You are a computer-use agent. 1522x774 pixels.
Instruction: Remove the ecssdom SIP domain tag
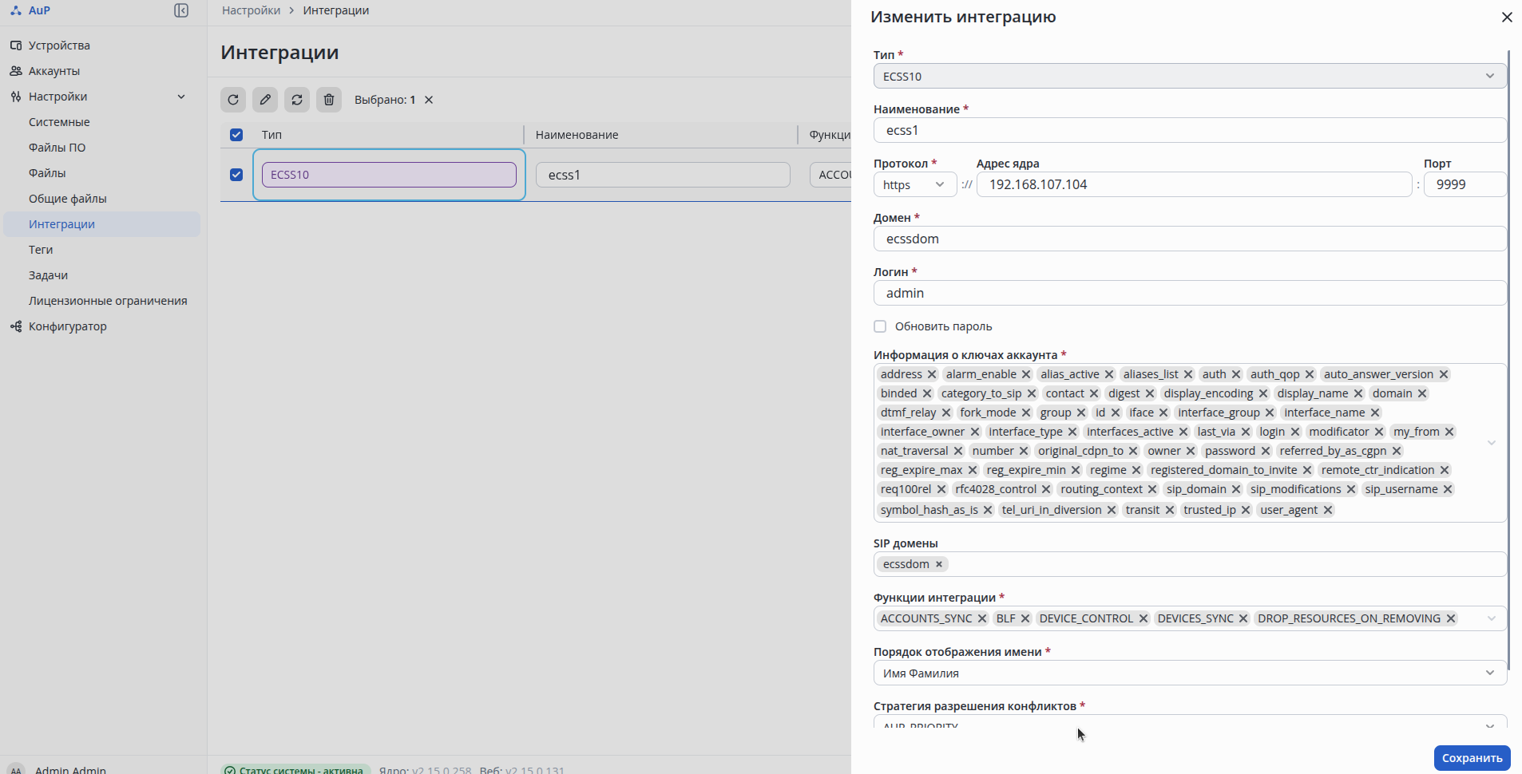[939, 564]
